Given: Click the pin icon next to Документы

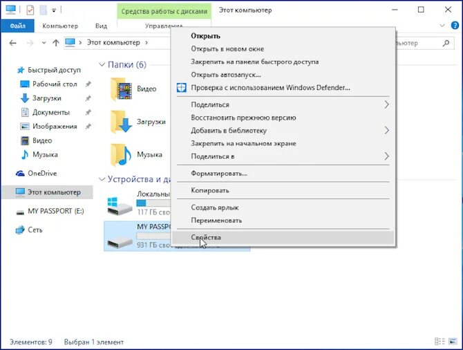Looking at the screenshot, I should (x=88, y=112).
